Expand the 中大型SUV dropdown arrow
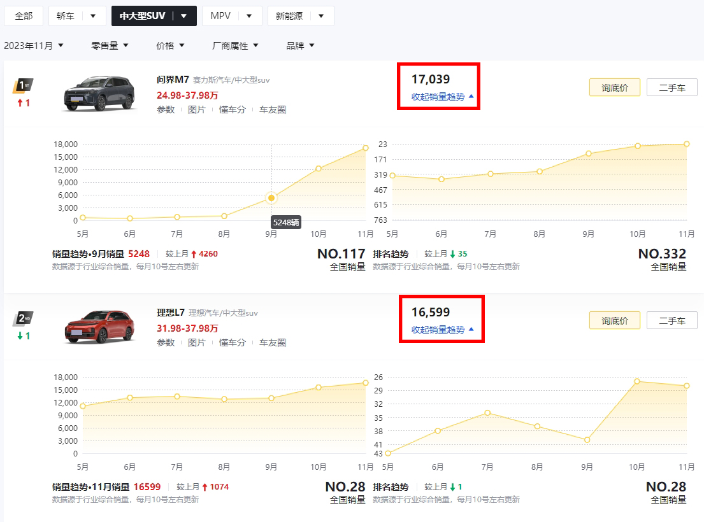704x522 pixels. [183, 16]
